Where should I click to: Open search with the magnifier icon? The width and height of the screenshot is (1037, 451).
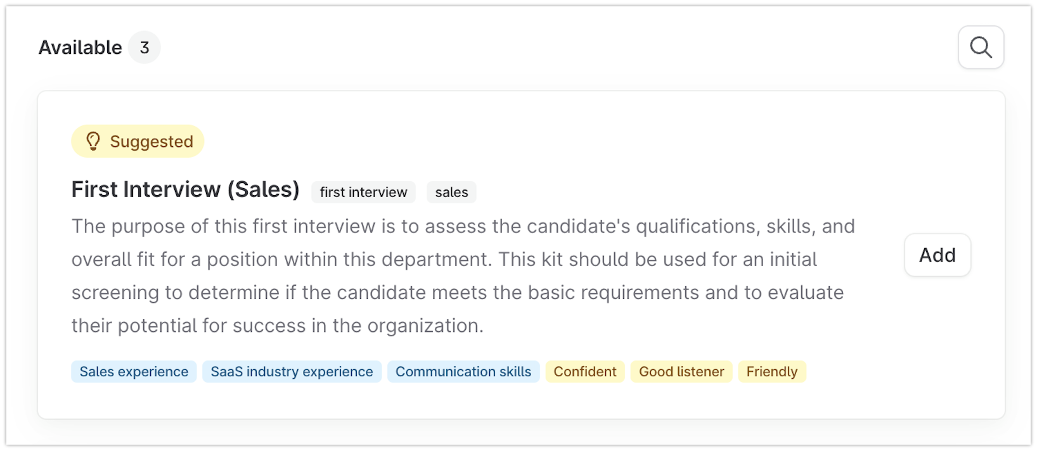coord(981,48)
